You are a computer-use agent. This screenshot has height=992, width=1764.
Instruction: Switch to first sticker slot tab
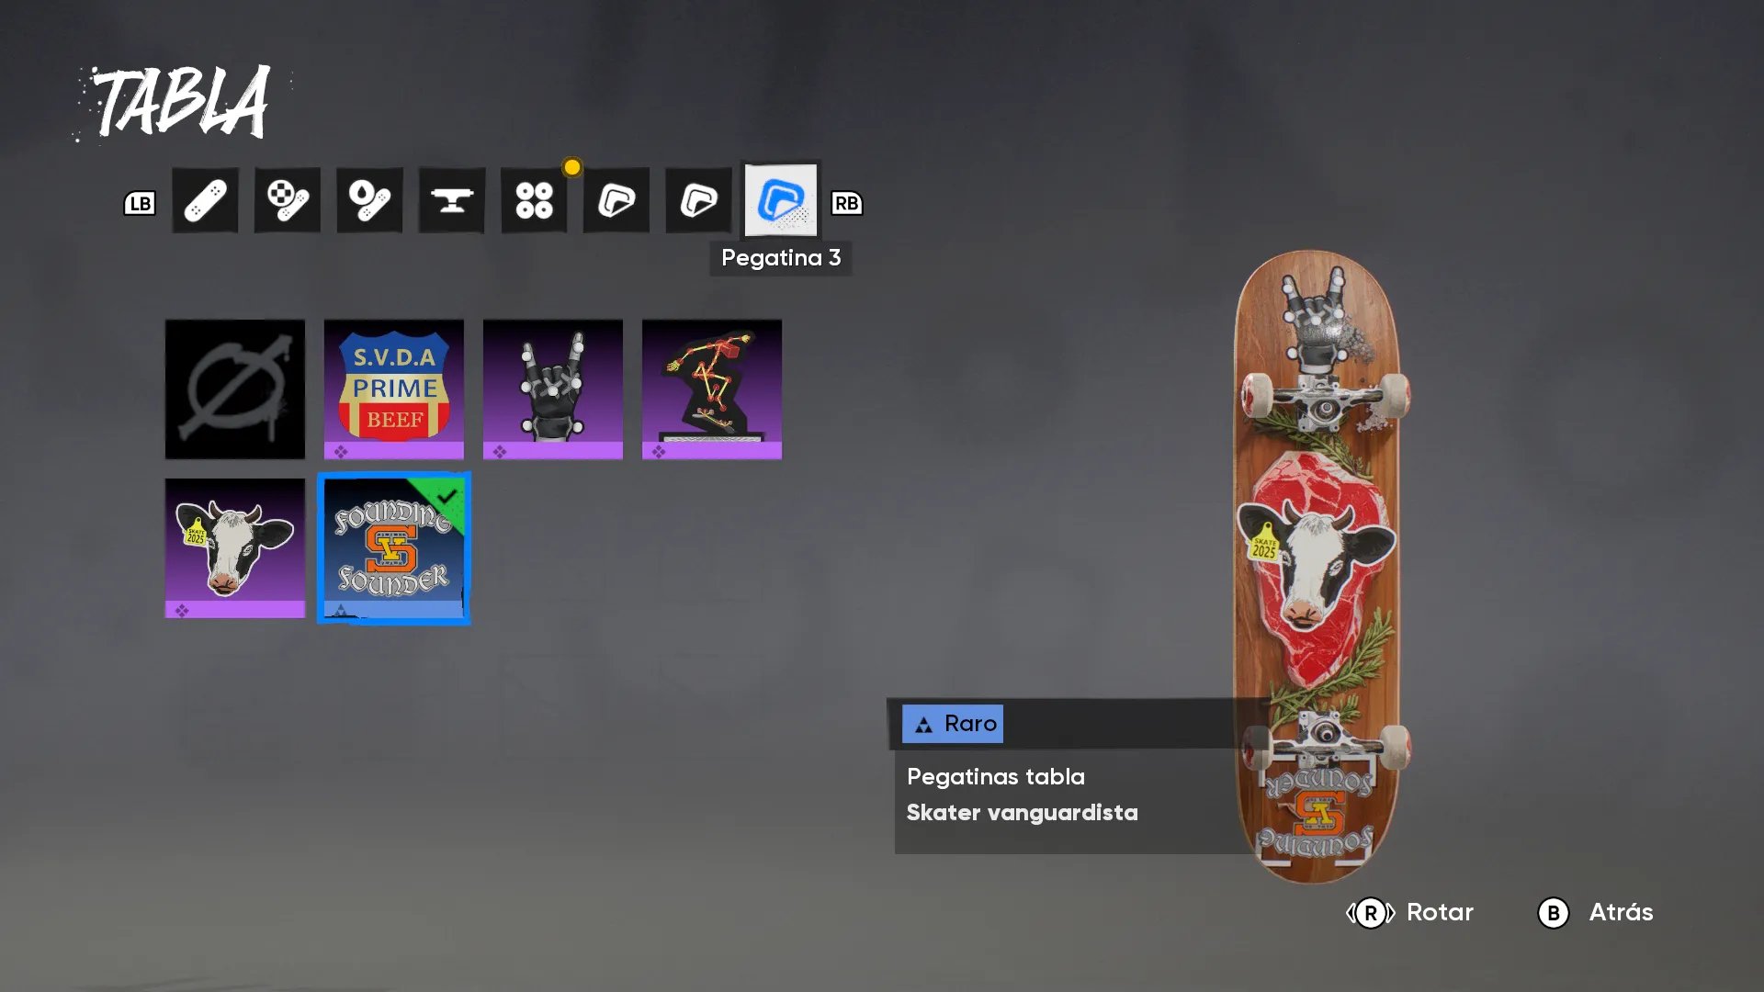coord(616,200)
